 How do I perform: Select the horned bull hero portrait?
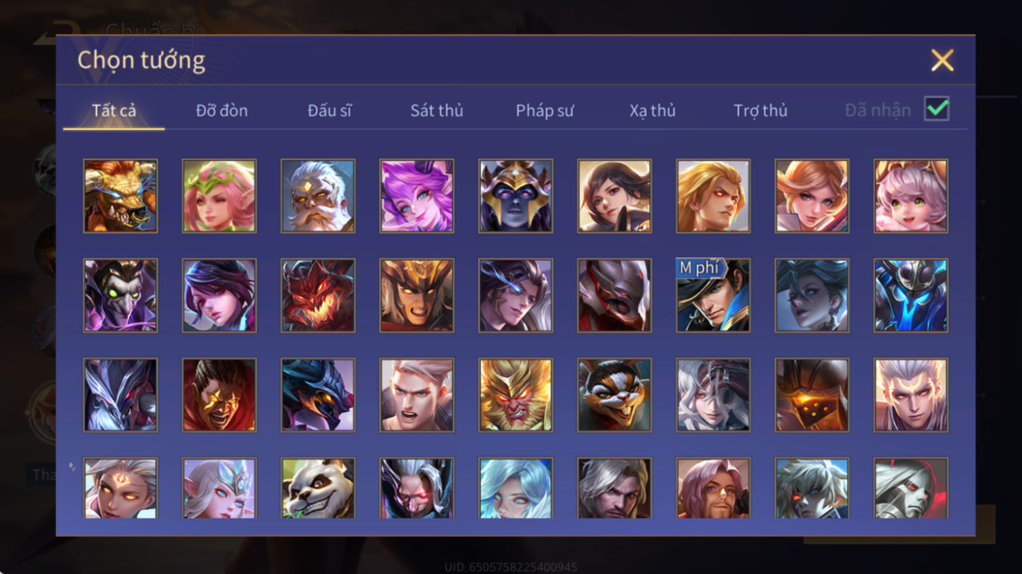click(121, 196)
